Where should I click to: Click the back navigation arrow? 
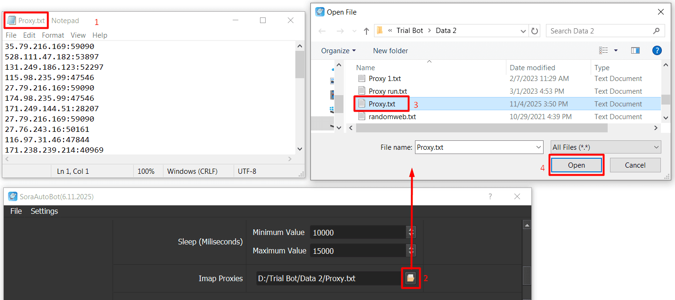click(x=322, y=30)
